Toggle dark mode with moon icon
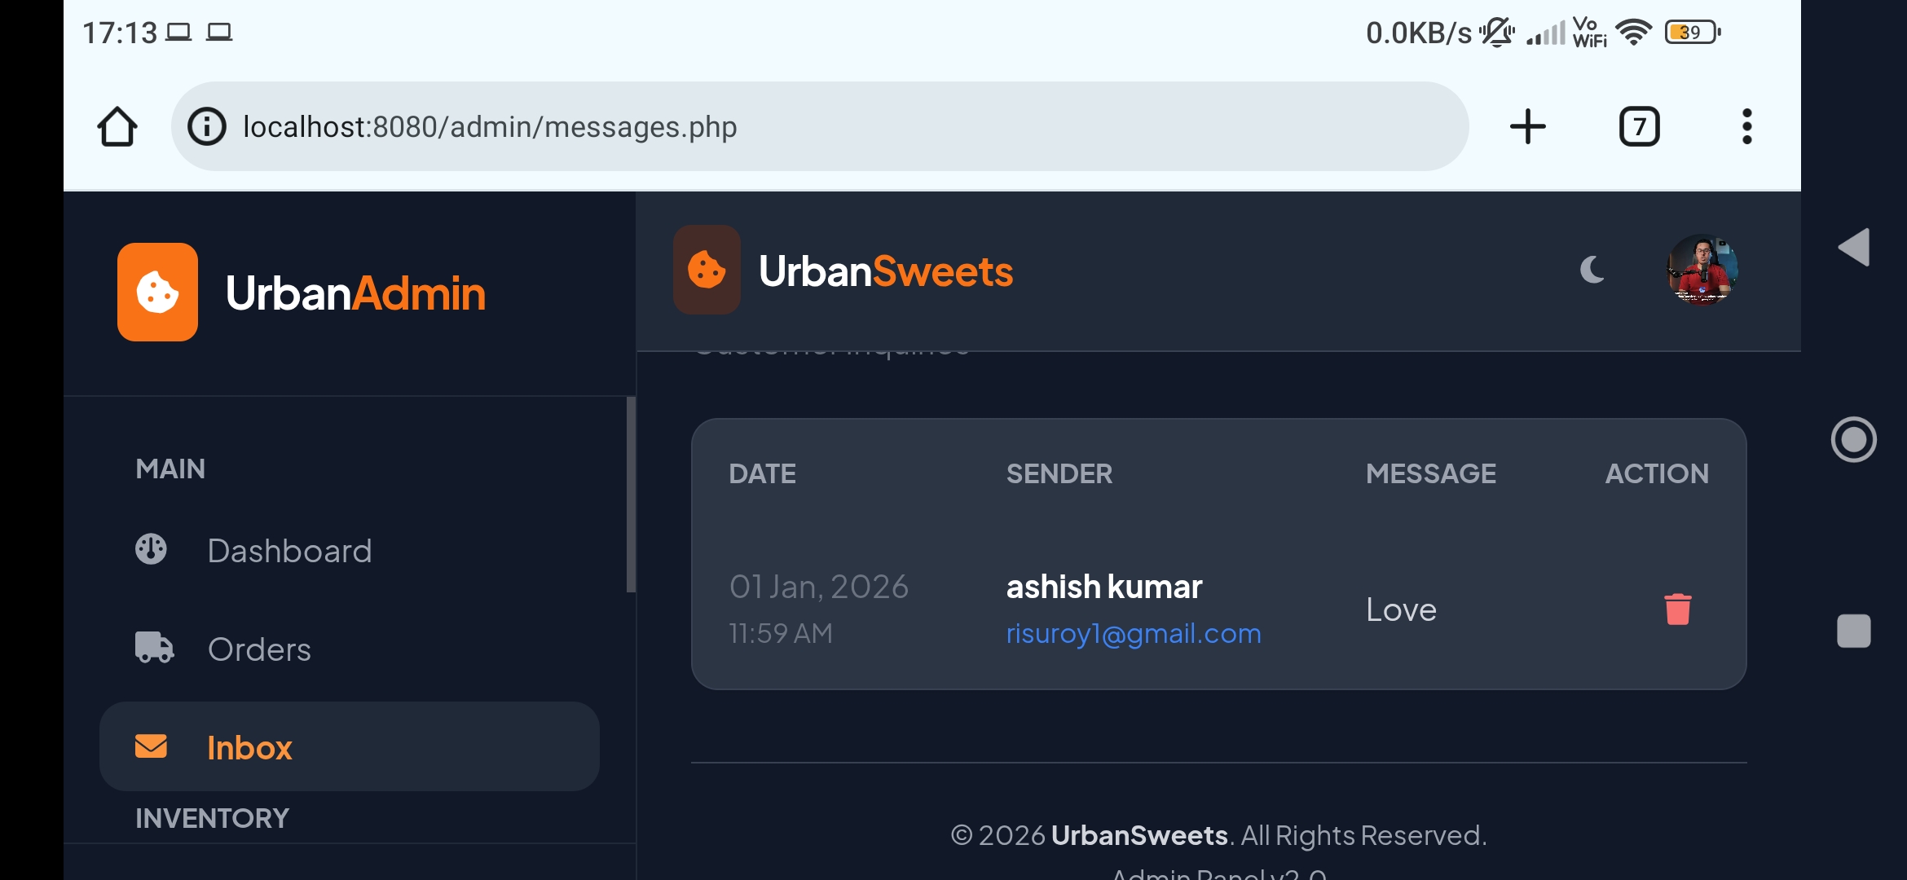Image resolution: width=1907 pixels, height=880 pixels. pyautogui.click(x=1592, y=270)
